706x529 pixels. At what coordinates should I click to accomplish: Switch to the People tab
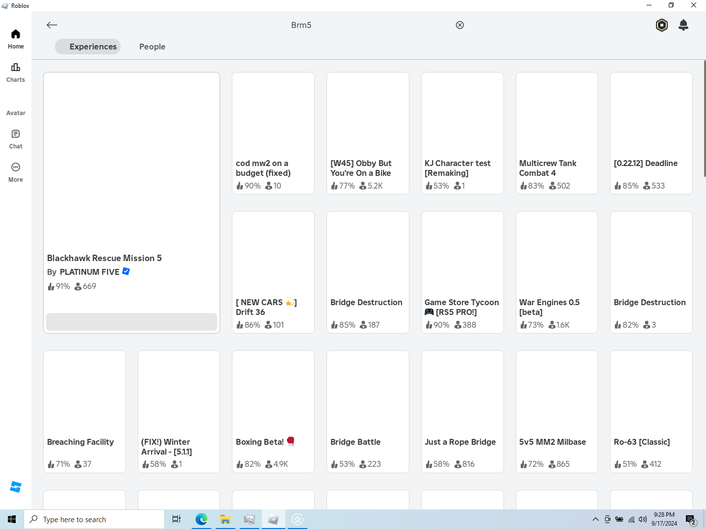(152, 47)
